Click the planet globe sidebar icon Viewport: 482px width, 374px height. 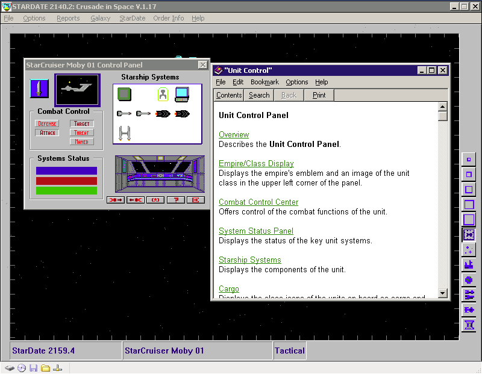469,280
